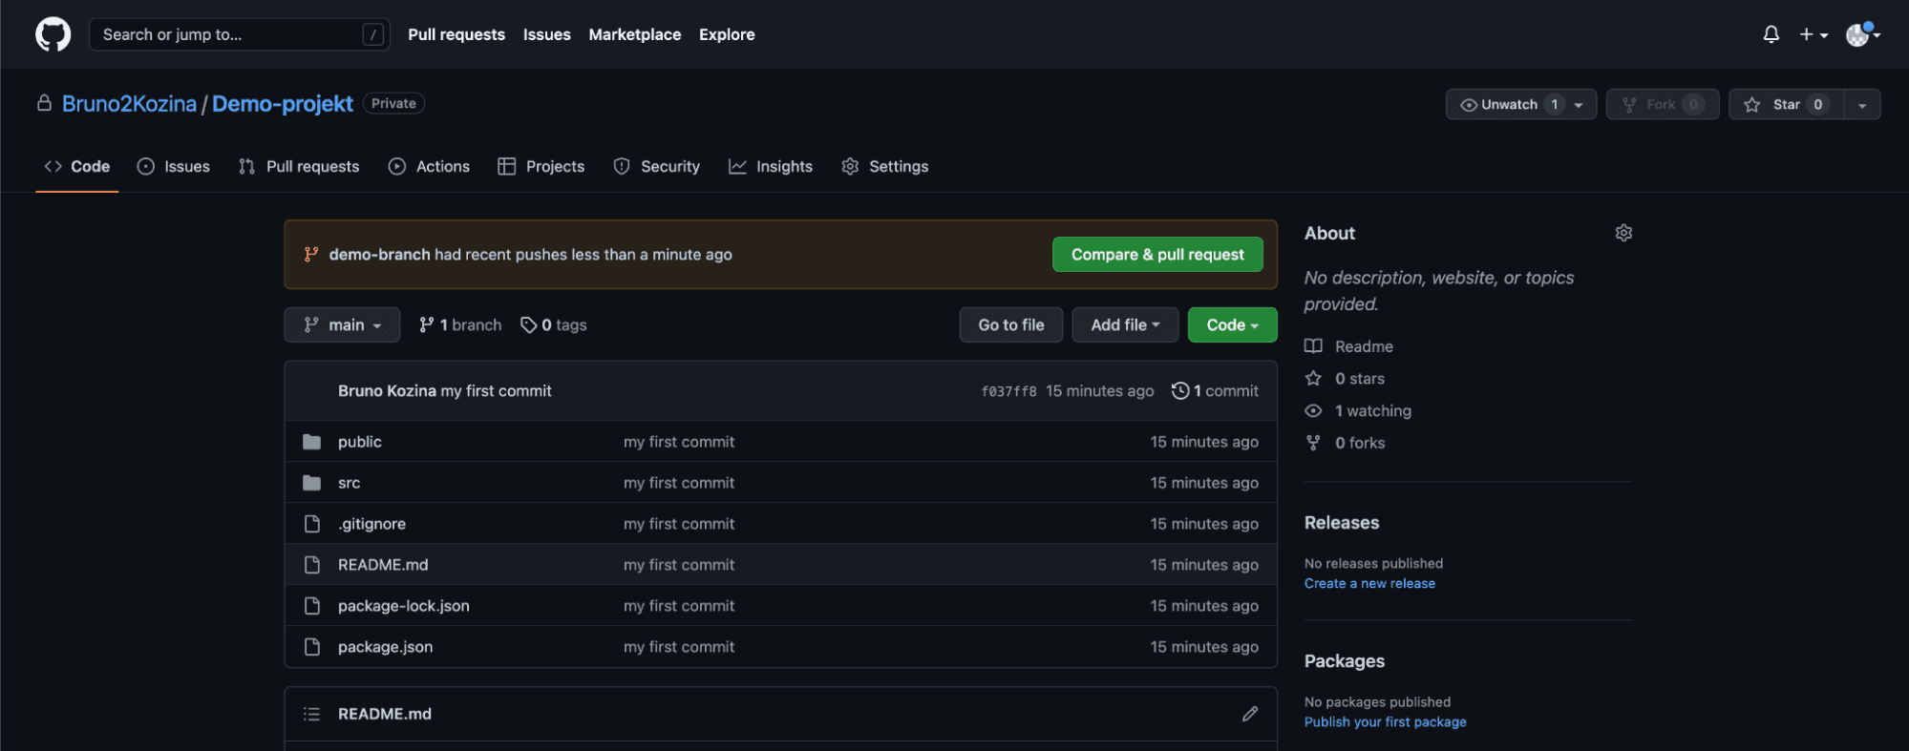Click the branch icon beside 1 branch
This screenshot has height=751, width=1909.
pos(427,325)
